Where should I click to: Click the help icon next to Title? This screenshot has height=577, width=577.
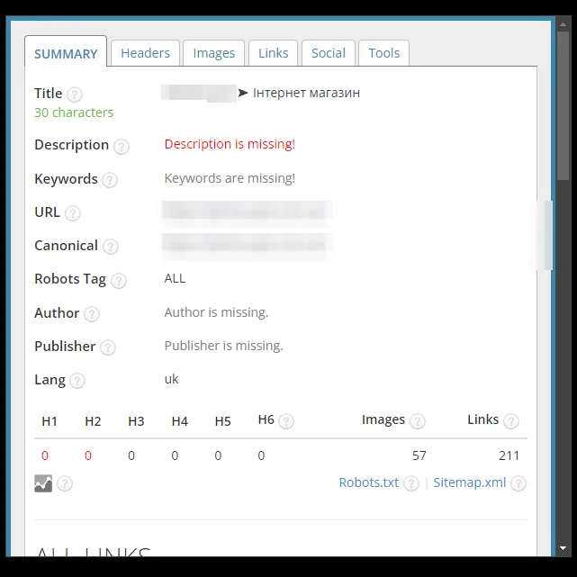pyautogui.click(x=75, y=95)
